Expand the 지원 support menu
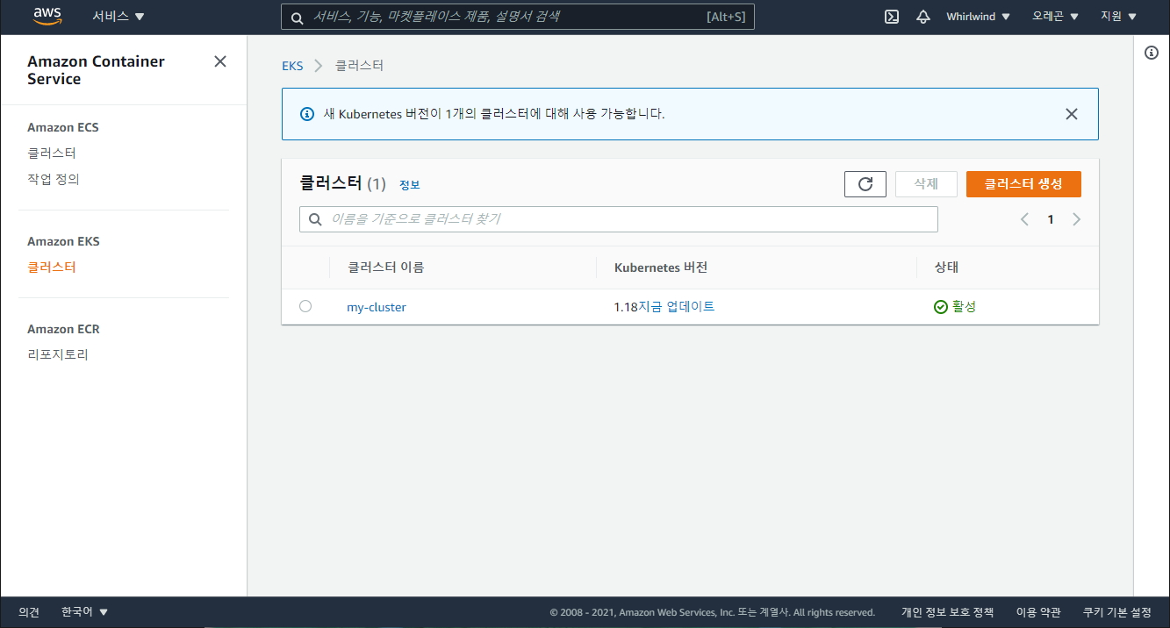This screenshot has height=628, width=1170. [1119, 17]
